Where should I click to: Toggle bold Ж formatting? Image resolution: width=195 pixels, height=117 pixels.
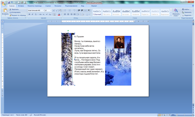pyautogui.click(x=29, y=14)
